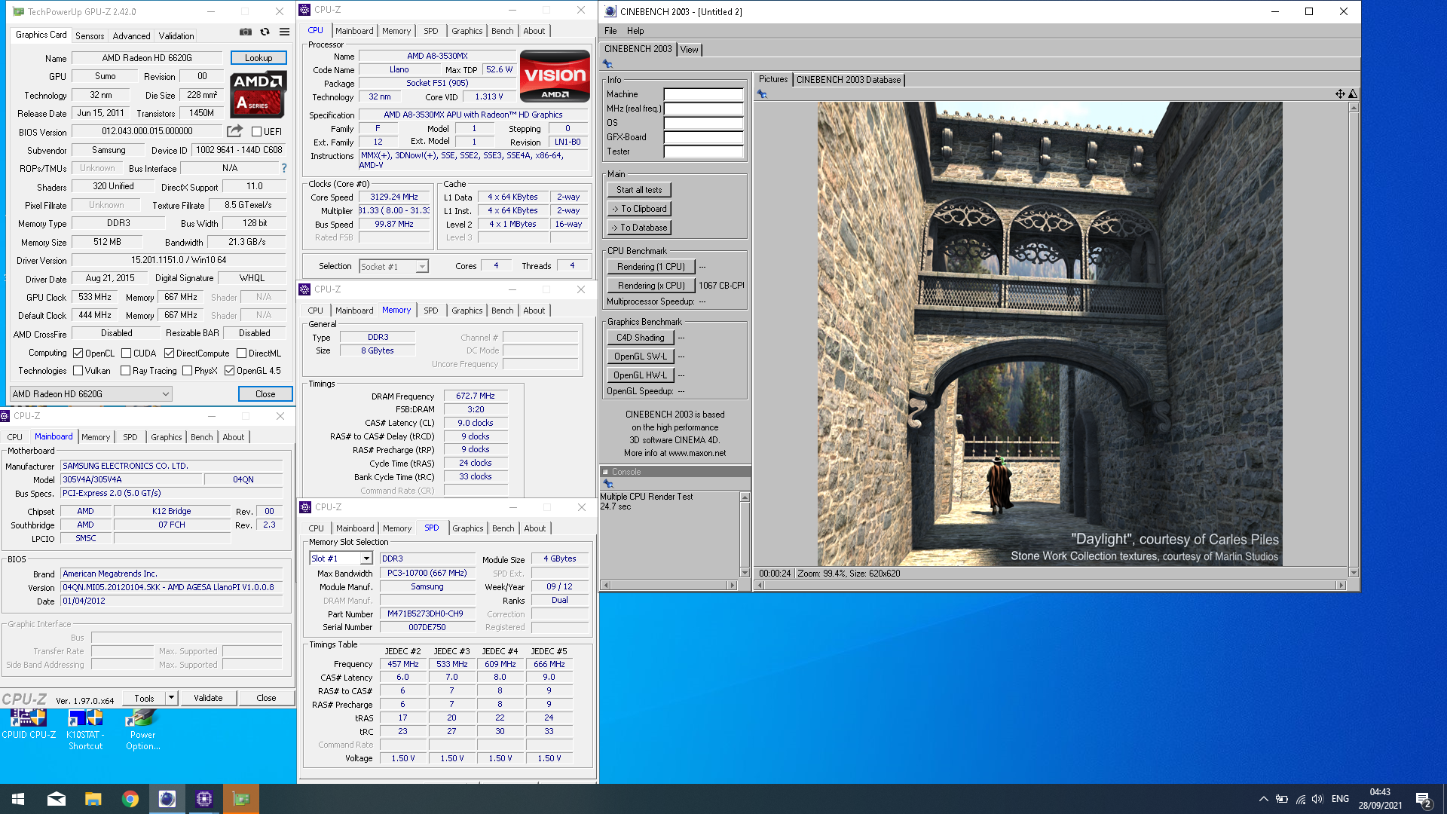Toggle DirectCompute checkbox

169,353
